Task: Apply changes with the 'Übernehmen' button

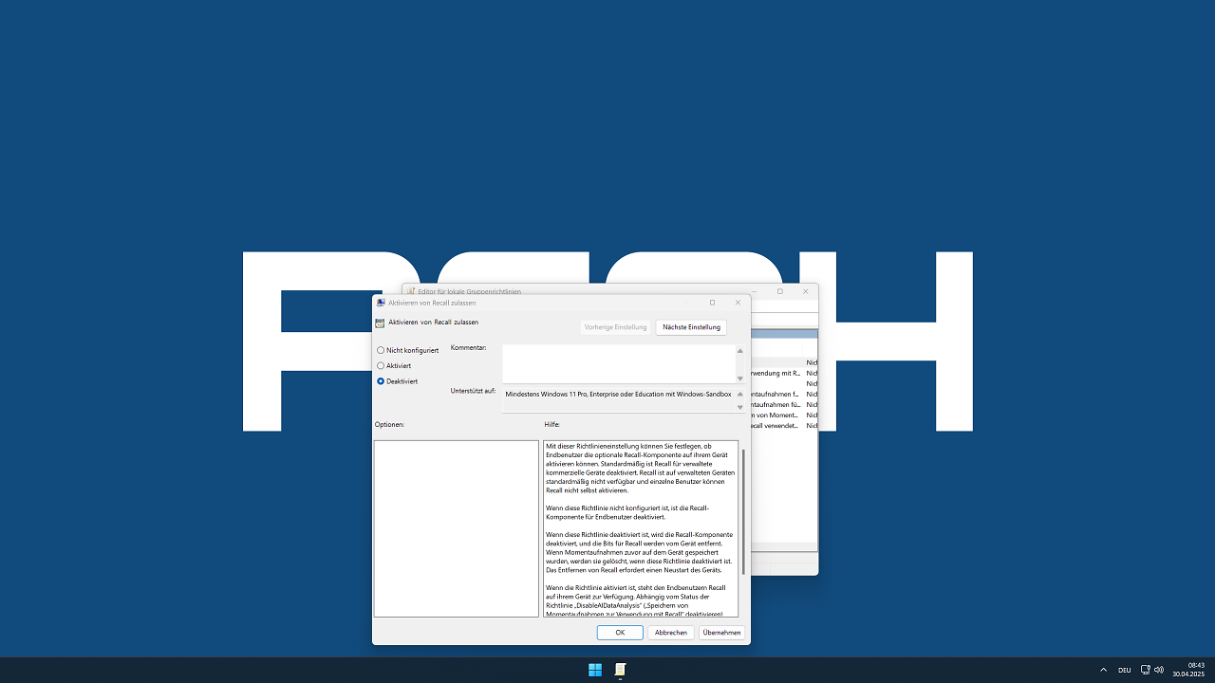Action: (721, 632)
